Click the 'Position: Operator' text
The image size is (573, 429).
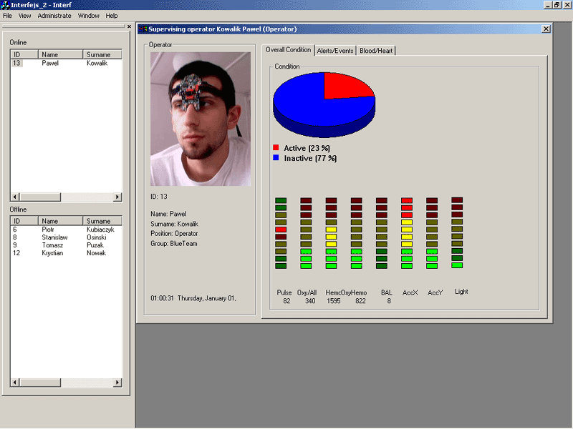pos(174,234)
